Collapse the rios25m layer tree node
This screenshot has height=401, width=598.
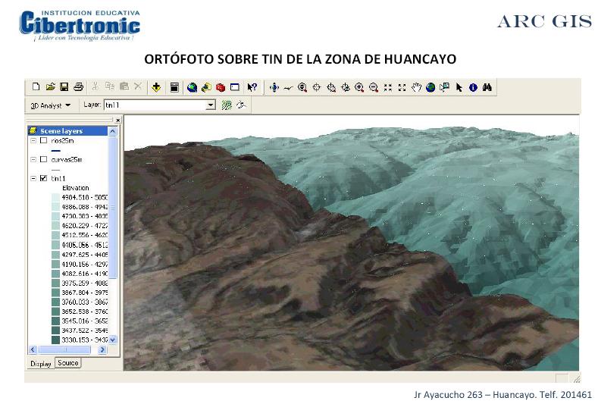click(33, 140)
